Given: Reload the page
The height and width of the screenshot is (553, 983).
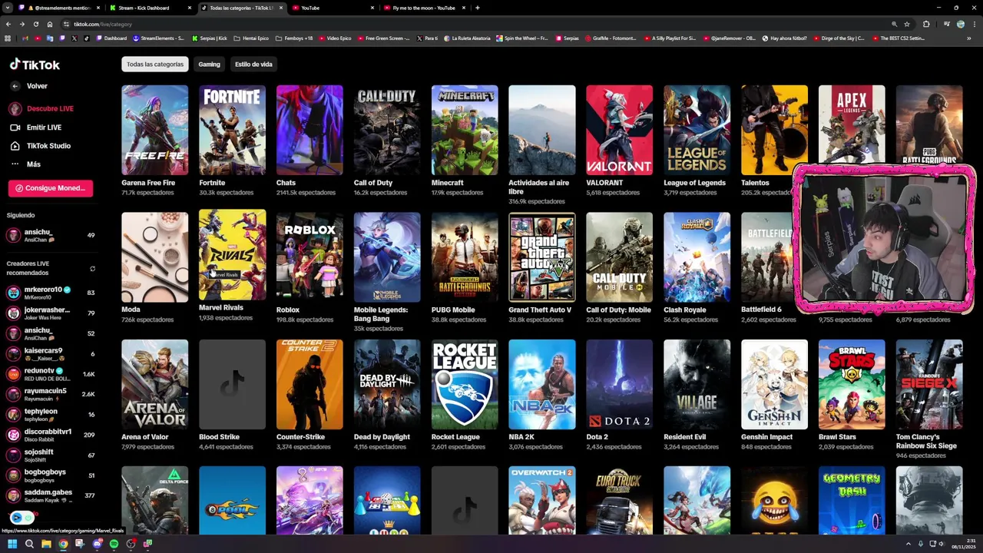Looking at the screenshot, I should [x=35, y=24].
